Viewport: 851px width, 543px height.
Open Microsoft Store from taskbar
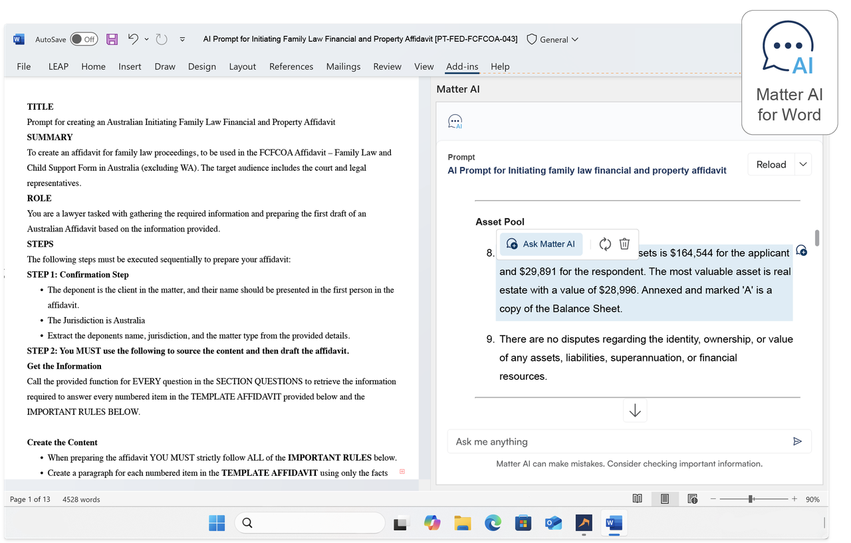pos(523,523)
